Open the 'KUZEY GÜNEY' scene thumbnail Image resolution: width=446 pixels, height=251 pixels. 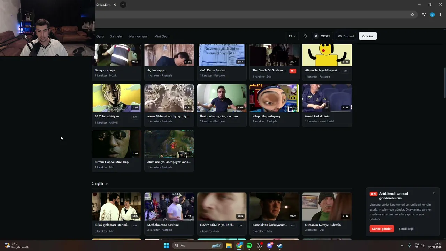222,207
